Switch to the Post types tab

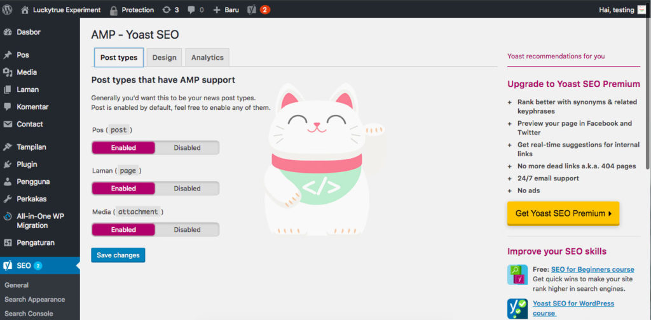click(119, 58)
